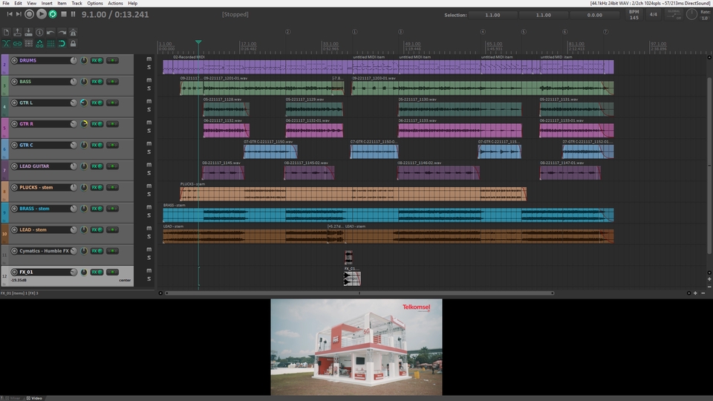Mute the BRASS - stem track
This screenshot has height=401, width=713.
149,207
